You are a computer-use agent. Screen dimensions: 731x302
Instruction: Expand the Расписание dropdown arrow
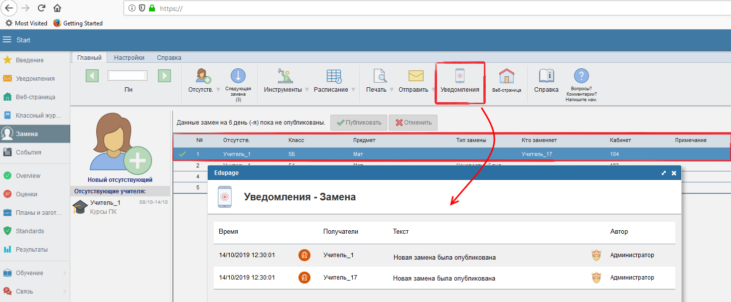tap(353, 90)
